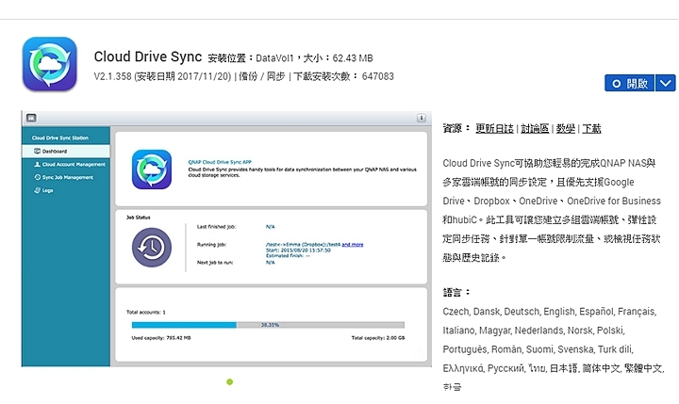Screen dimensions: 679x404
Task: Click the '語言：' languages heading
Action: pyautogui.click(x=456, y=292)
